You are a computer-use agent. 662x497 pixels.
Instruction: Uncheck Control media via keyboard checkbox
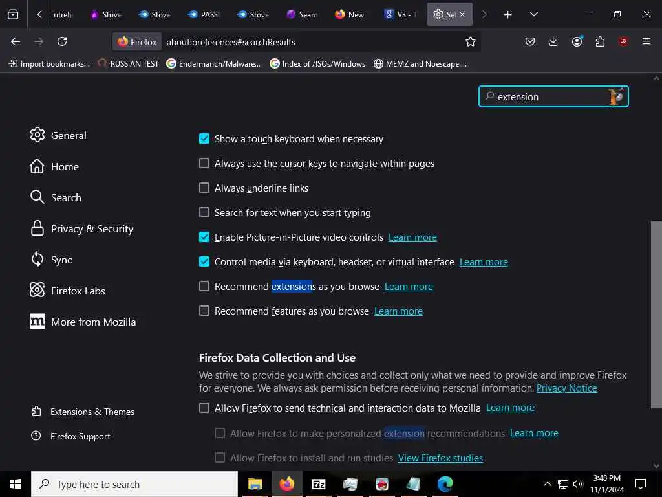pos(204,261)
